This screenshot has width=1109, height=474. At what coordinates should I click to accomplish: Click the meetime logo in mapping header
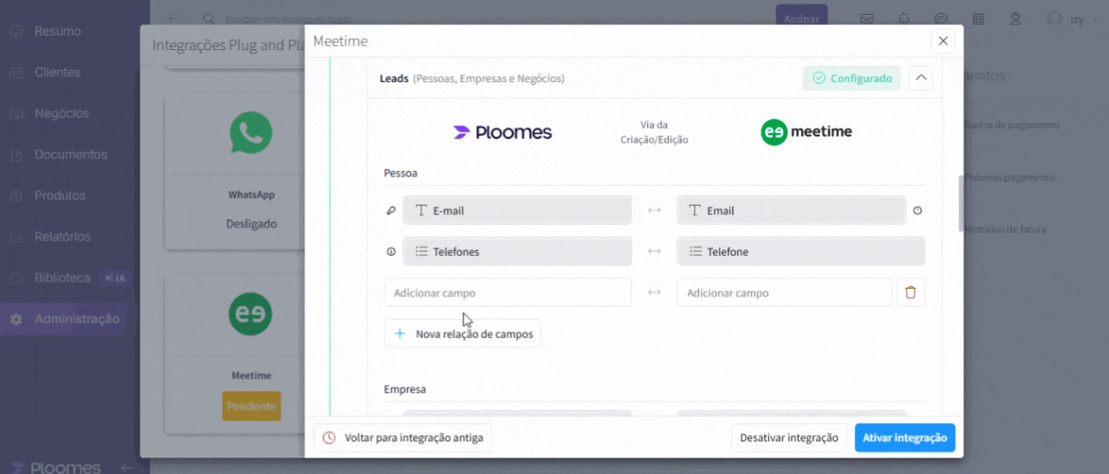click(807, 132)
